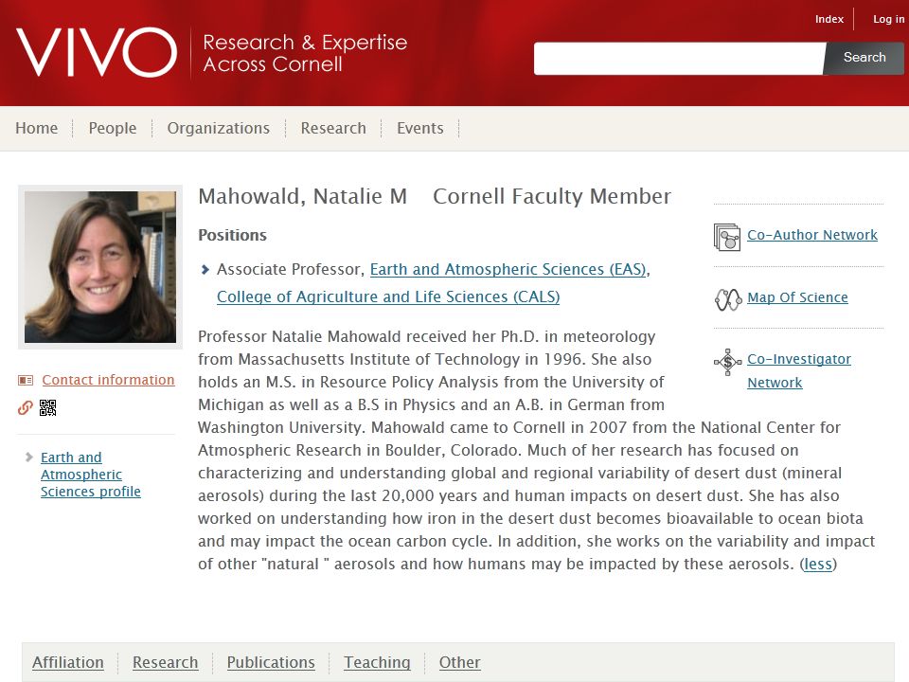Switch to the Research tab at bottom
This screenshot has width=909, height=682.
[165, 662]
